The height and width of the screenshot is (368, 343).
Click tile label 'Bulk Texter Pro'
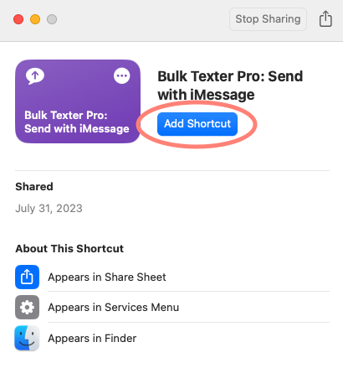pos(66,115)
